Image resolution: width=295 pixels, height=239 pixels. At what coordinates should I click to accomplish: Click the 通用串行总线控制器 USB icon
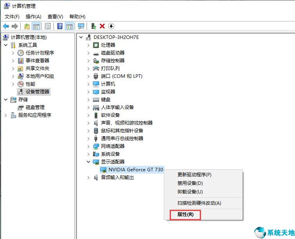click(x=96, y=139)
